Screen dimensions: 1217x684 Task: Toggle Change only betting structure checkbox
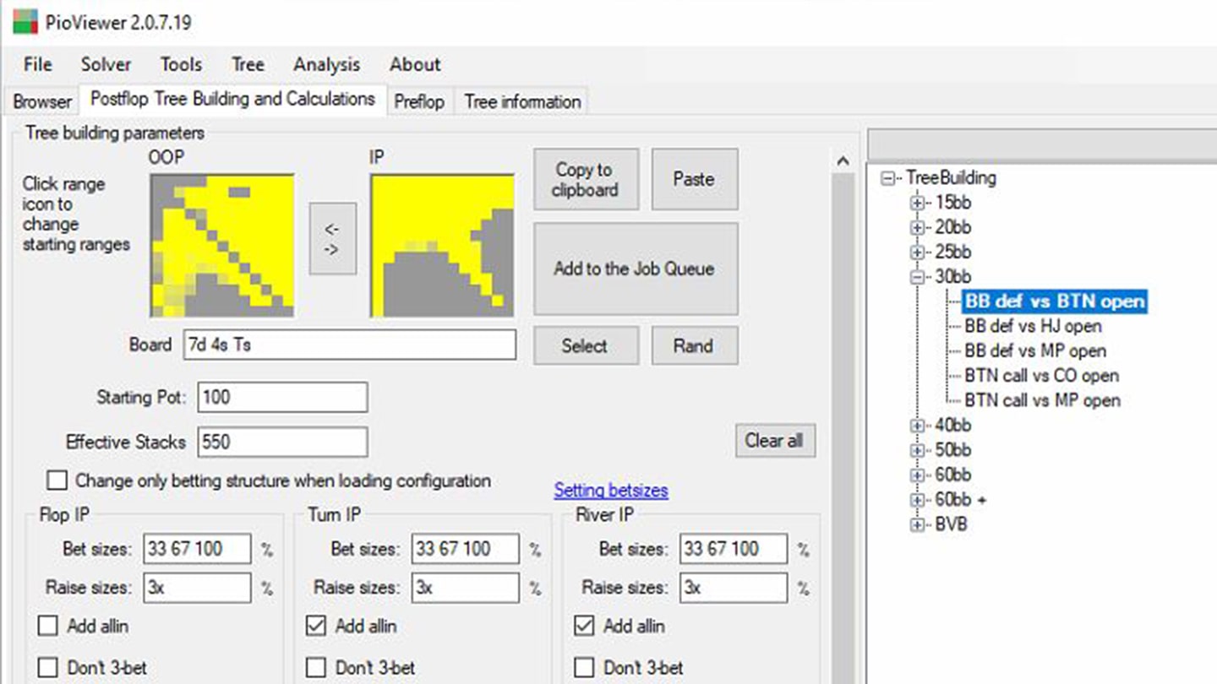[57, 480]
